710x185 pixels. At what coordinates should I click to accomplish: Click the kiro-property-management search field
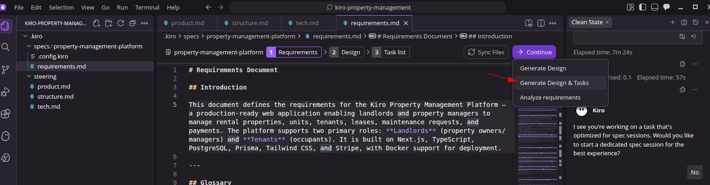pyautogui.click(x=368, y=7)
